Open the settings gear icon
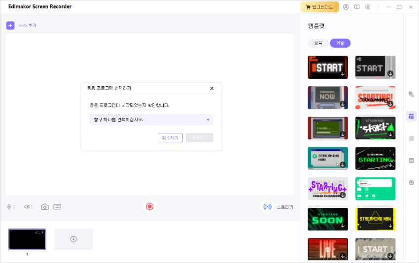 click(x=368, y=7)
